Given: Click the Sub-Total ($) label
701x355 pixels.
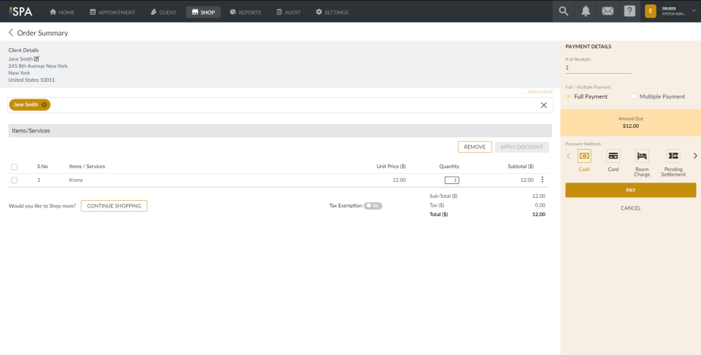Looking at the screenshot, I should 443,196.
